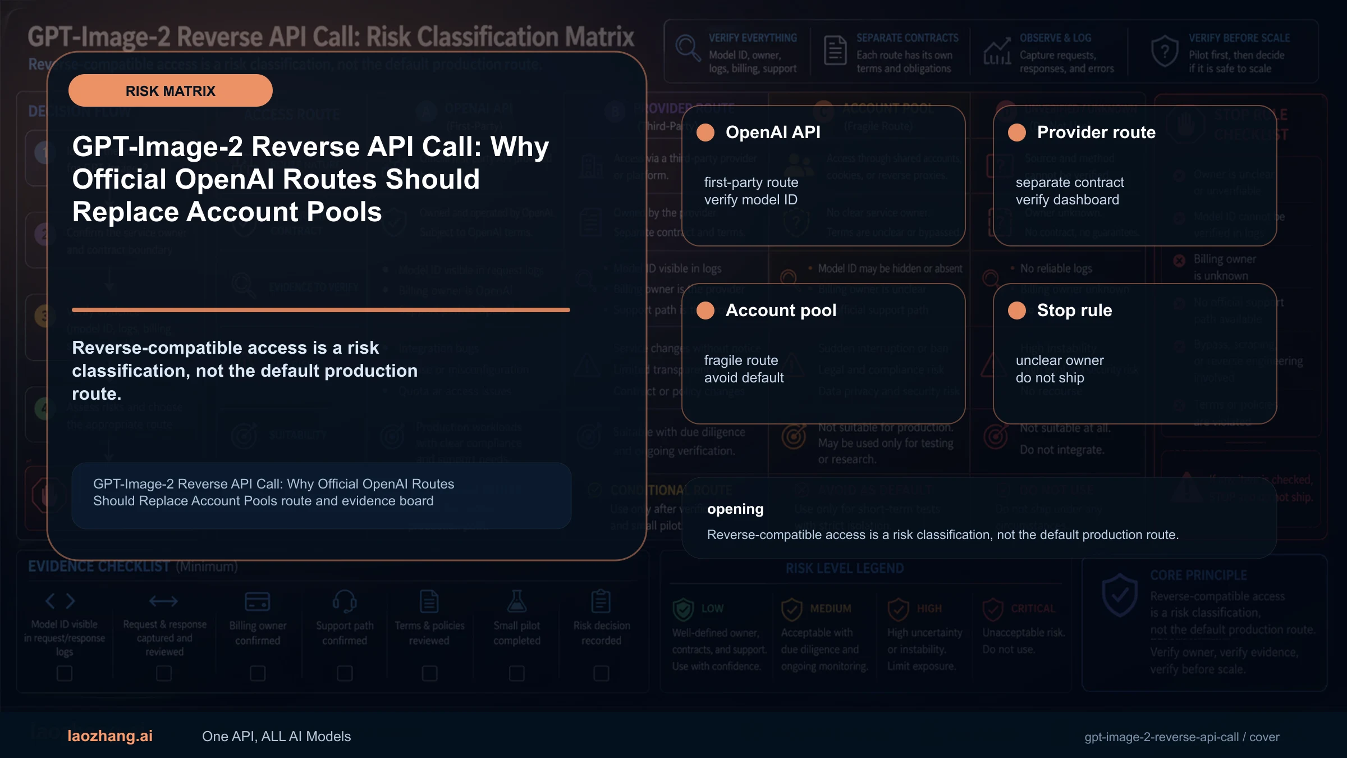Click 'Model ID may be hidden or absent' text

tap(890, 269)
